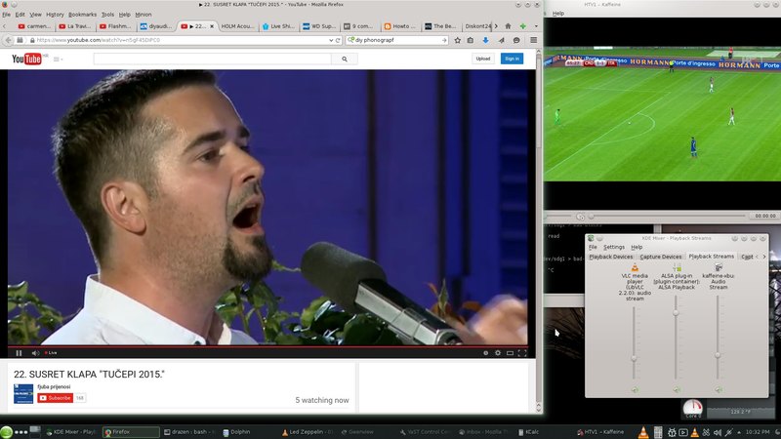Open the Bookmarks menu in Firefox
This screenshot has width=781, height=439.
82,15
